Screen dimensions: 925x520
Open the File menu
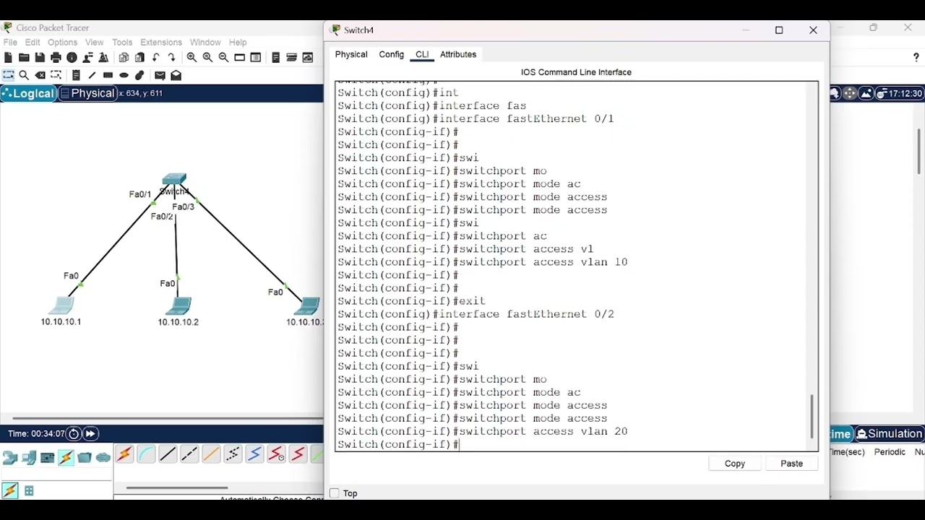click(x=10, y=43)
